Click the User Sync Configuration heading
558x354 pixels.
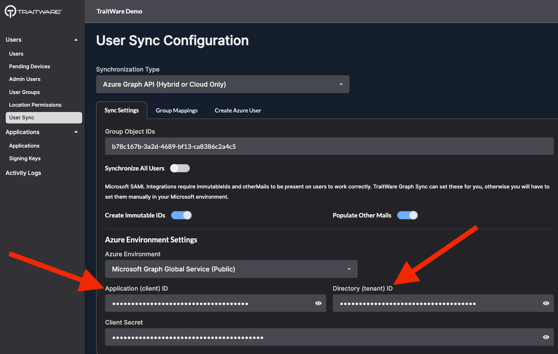173,40
